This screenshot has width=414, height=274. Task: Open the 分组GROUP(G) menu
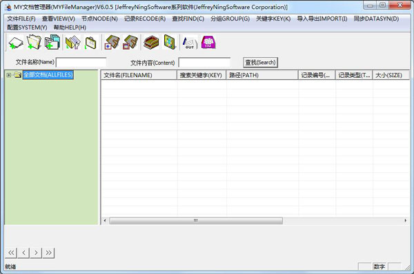(x=230, y=19)
